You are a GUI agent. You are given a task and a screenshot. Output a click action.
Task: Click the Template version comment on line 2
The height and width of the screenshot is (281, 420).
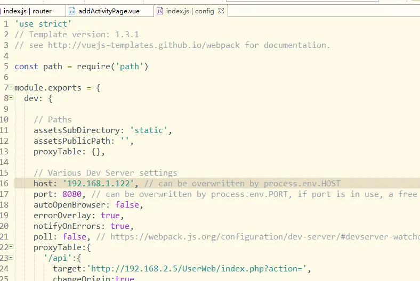pyautogui.click(x=77, y=35)
